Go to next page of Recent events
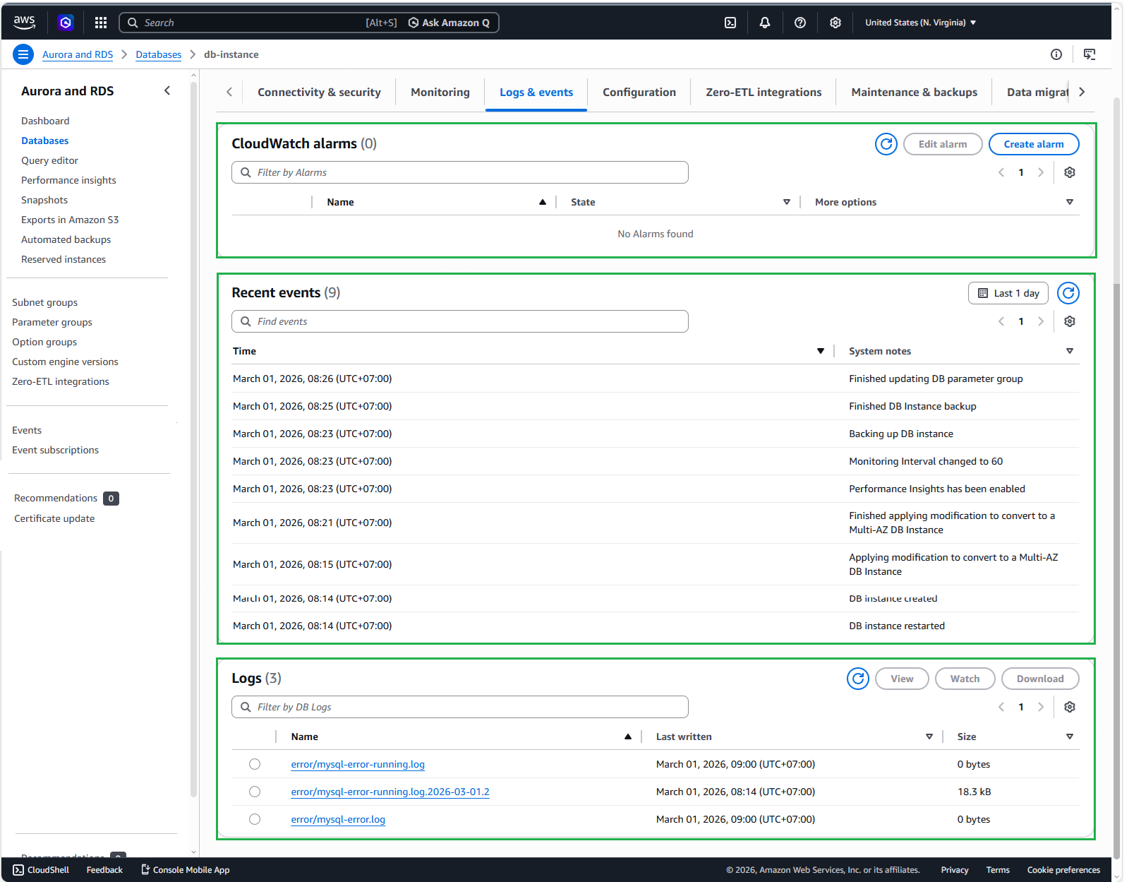This screenshot has height=882, width=1129. [1041, 321]
